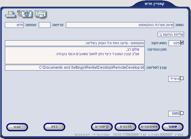Click the קובץ לשליחה file path field
Image resolution: width=191 pixels, height=139 pixels.
75,68
